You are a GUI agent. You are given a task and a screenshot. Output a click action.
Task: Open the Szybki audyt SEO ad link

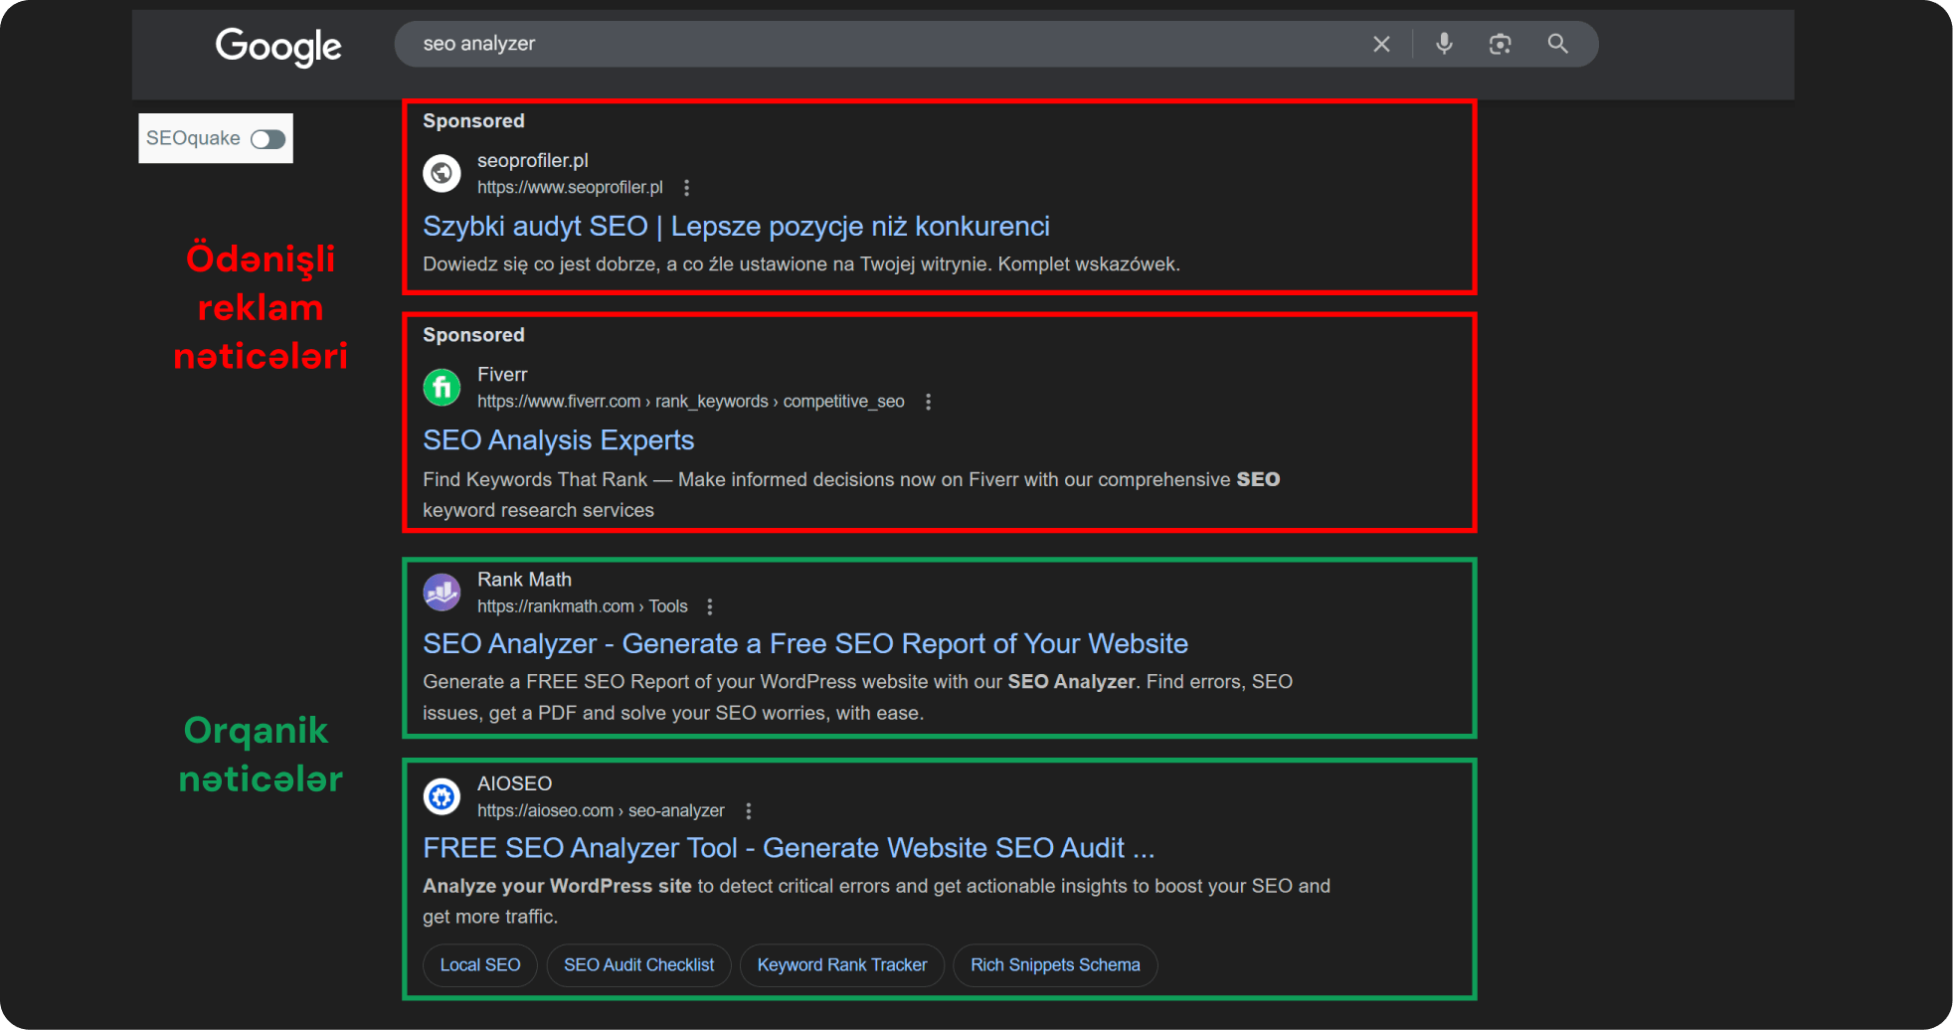pyautogui.click(x=736, y=227)
